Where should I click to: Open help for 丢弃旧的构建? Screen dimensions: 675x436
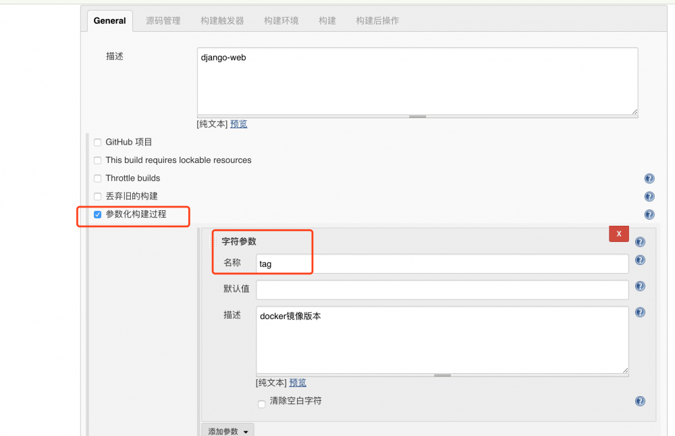[649, 196]
